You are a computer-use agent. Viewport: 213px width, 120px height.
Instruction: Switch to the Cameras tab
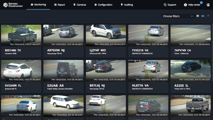[x=80, y=5]
